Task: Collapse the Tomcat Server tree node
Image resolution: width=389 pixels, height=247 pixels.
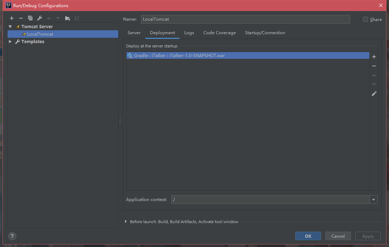Action: point(10,27)
